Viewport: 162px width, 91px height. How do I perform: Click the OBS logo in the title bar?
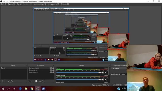(1, 1)
